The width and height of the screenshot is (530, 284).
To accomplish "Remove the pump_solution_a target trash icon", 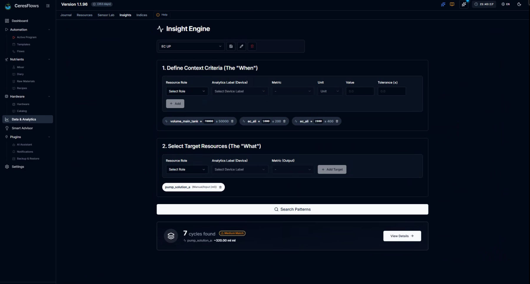I will pos(220,187).
